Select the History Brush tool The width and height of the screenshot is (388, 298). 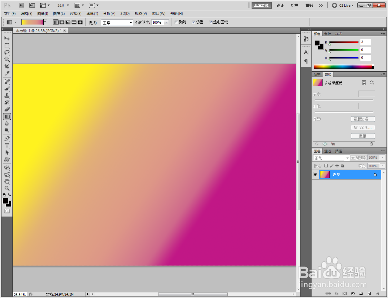tap(7, 102)
